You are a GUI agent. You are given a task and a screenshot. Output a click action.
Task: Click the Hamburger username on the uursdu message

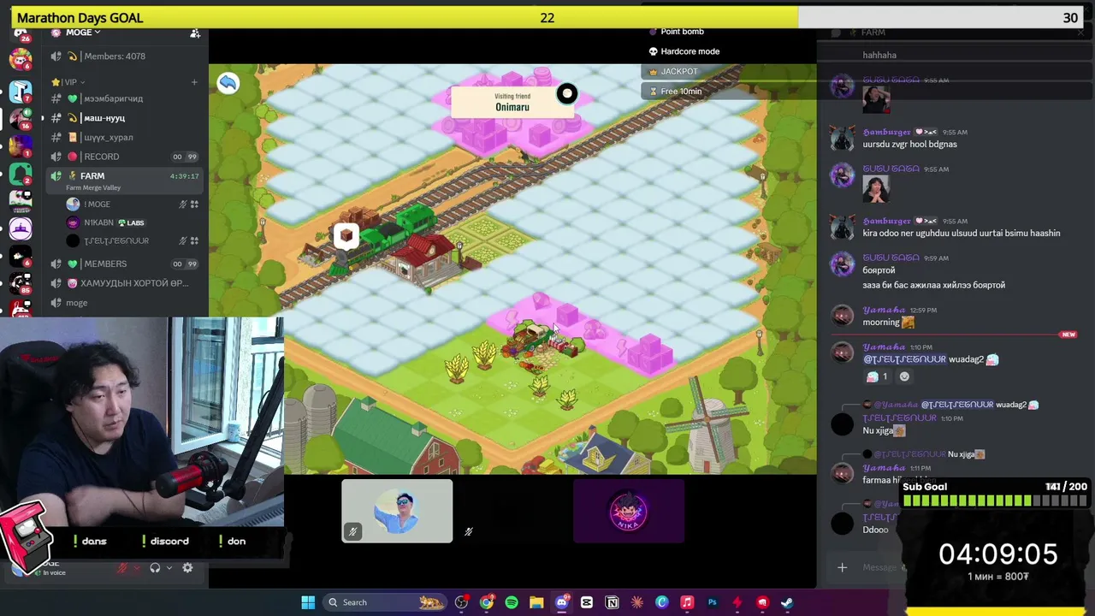886,132
